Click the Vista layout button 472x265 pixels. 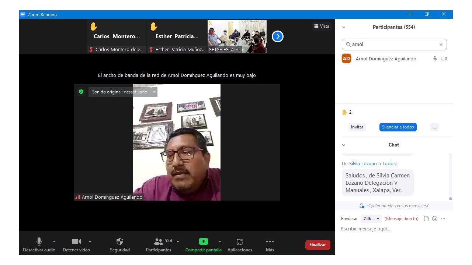tap(322, 26)
